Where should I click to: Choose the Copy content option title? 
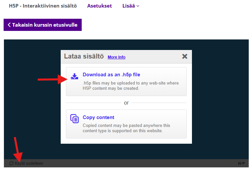click(x=98, y=117)
